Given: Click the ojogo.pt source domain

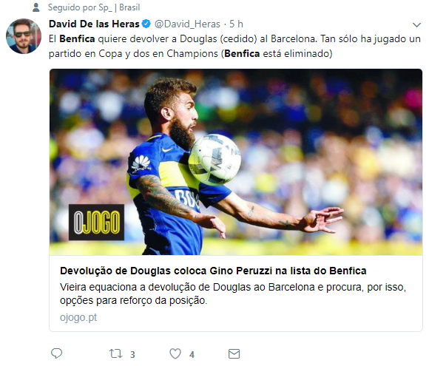Looking at the screenshot, I should tap(78, 317).
